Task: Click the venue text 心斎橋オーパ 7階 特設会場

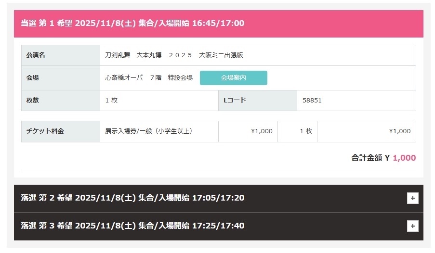Action: (149, 78)
